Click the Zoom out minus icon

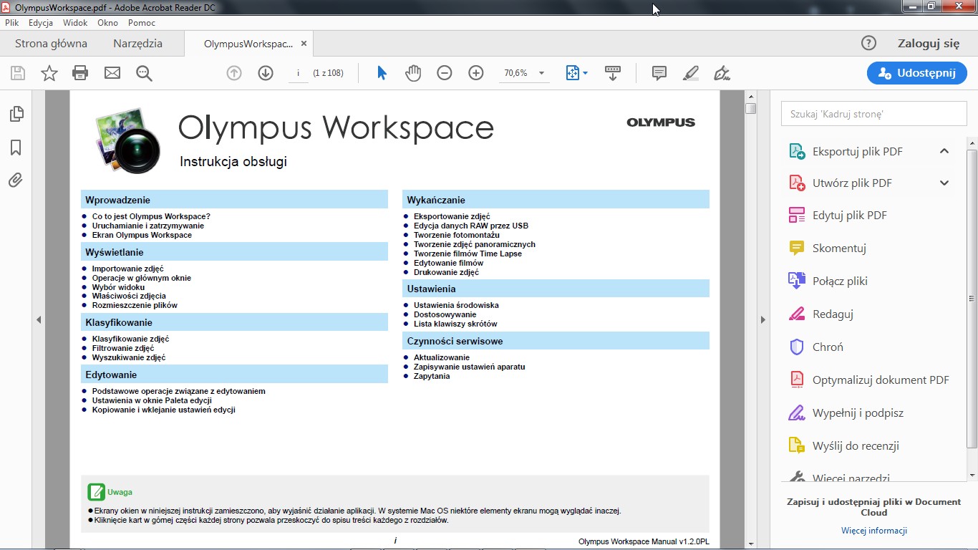click(445, 73)
